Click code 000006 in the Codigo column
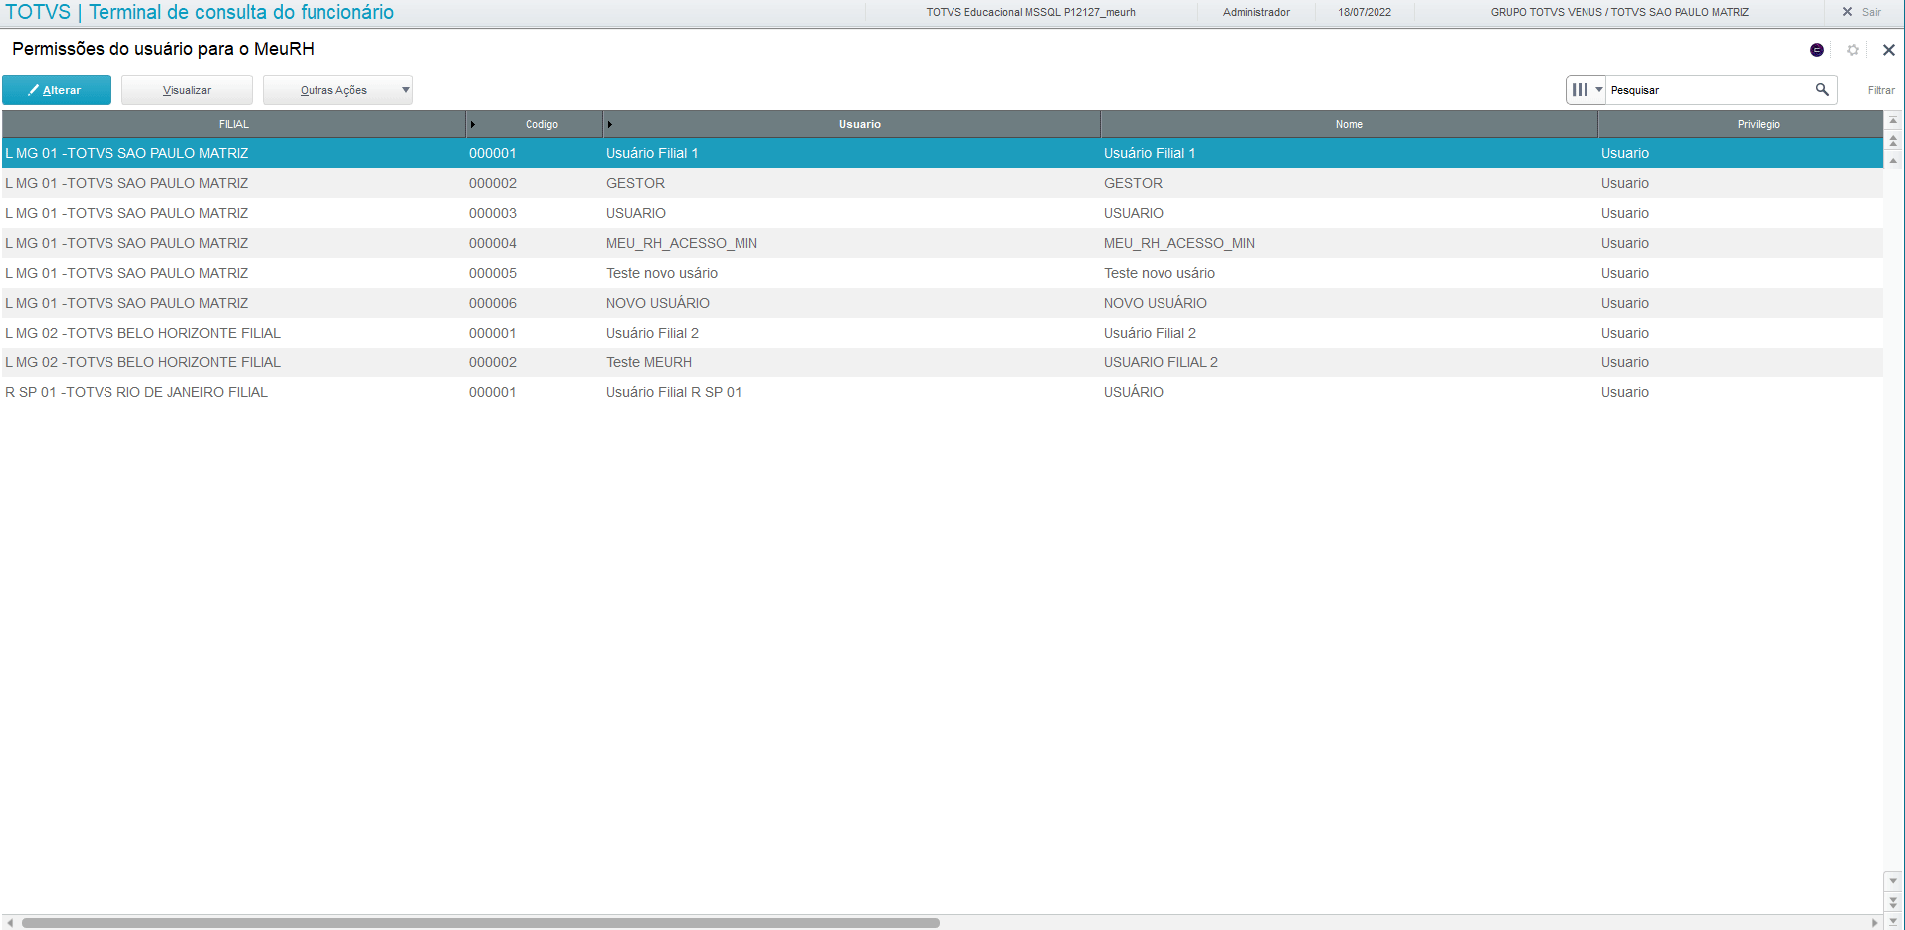The height and width of the screenshot is (930, 1905). pyautogui.click(x=493, y=303)
